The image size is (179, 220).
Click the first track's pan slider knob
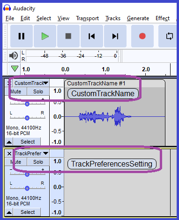tap(27, 118)
